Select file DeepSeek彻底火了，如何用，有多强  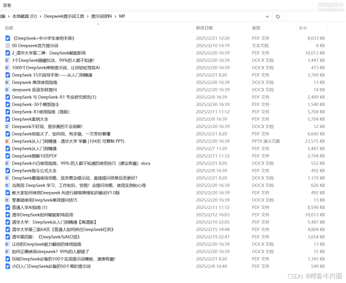pos(61,134)
